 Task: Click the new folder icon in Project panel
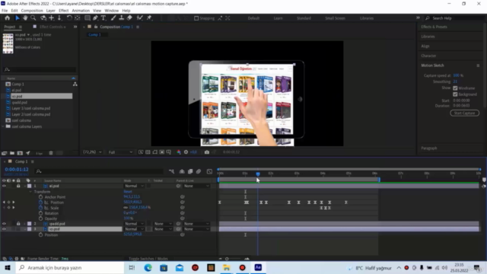(x=12, y=153)
